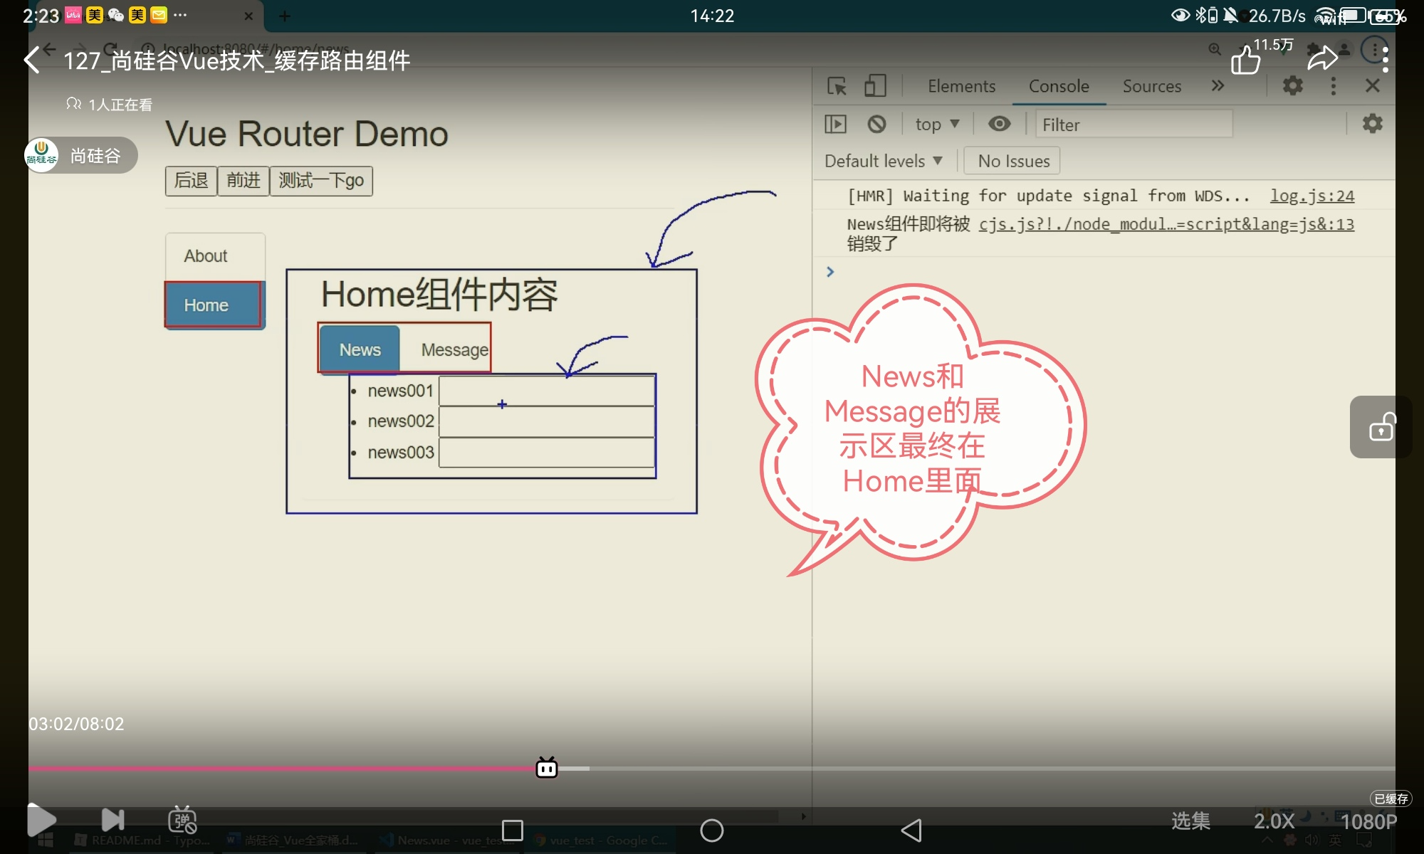
Task: Change the 2.0X playback speed
Action: (x=1274, y=821)
